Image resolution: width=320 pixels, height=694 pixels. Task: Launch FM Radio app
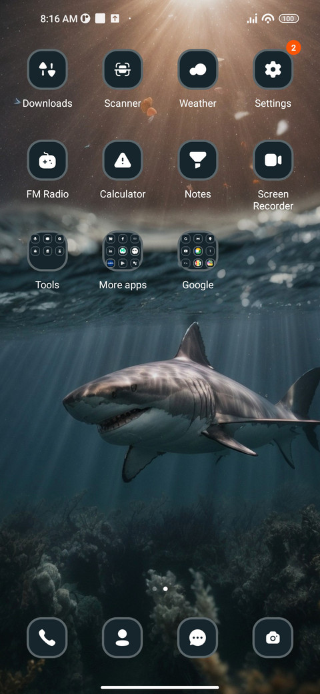pos(47,160)
